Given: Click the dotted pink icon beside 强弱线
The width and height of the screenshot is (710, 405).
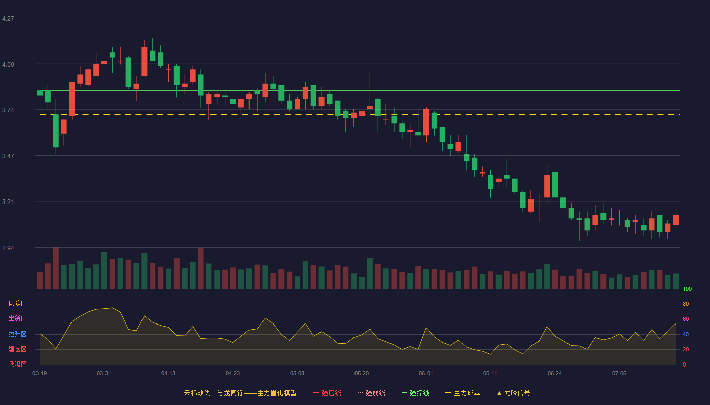Looking at the screenshot, I should click(360, 393).
